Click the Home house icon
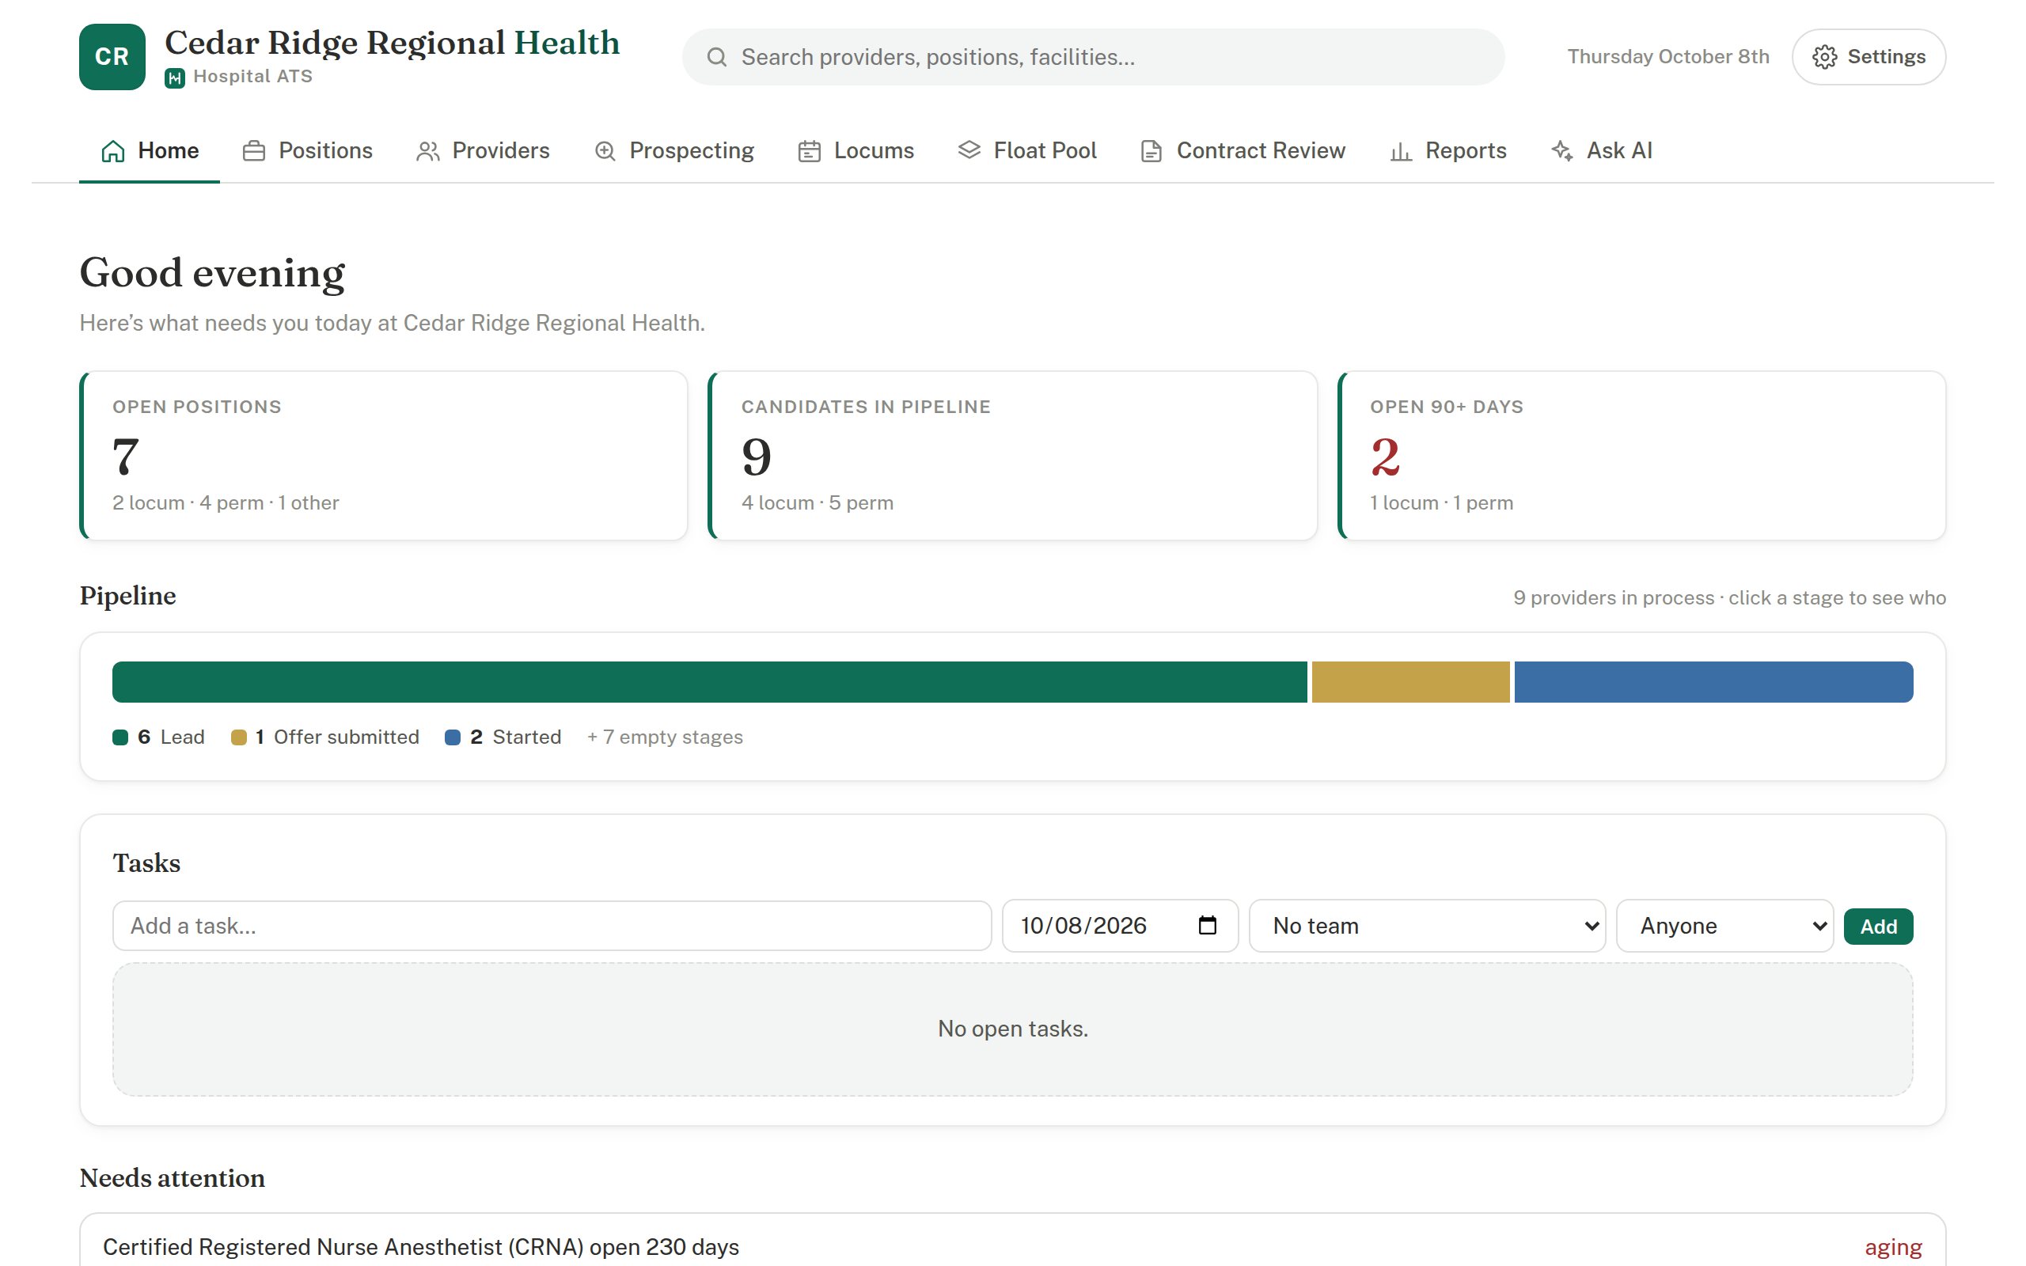 113,150
